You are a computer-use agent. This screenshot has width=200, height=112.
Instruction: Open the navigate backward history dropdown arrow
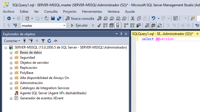click(x=14, y=19)
